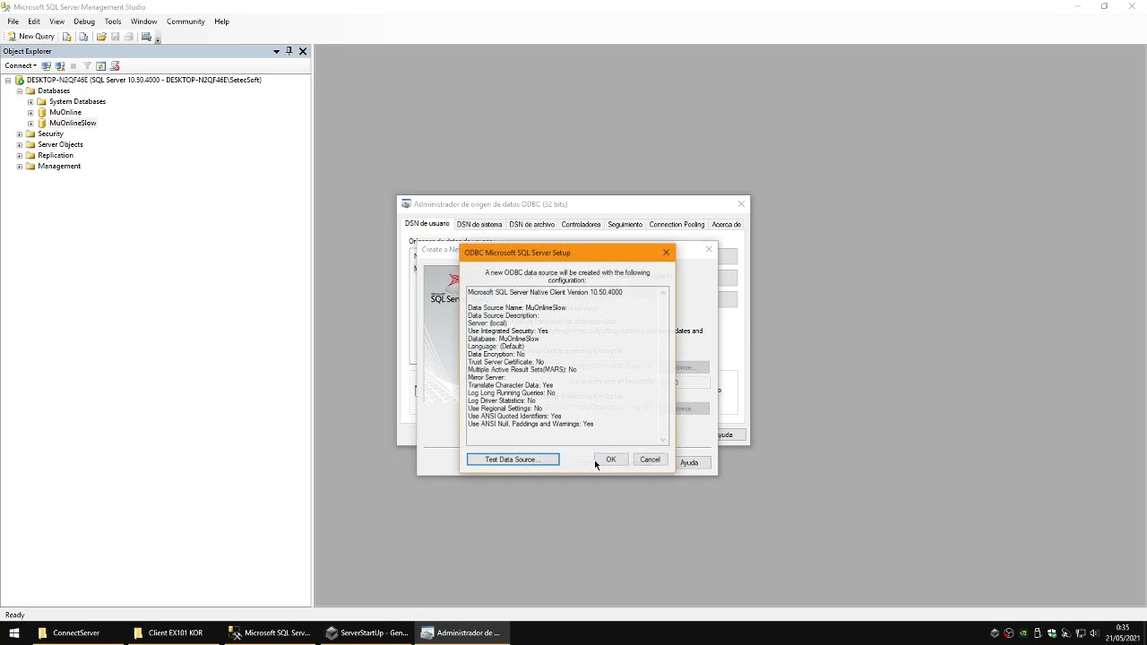This screenshot has height=645, width=1147.
Task: Click the Connect Object Explorer icon
Action: point(47,65)
